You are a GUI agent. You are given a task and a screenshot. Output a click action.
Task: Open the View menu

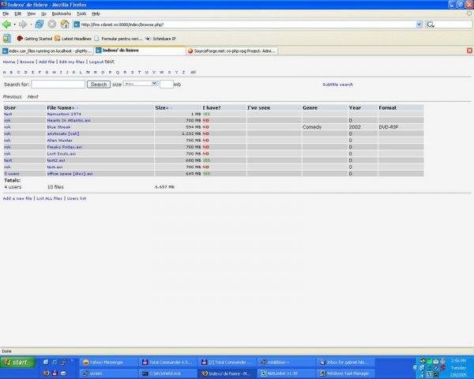pyautogui.click(x=31, y=13)
